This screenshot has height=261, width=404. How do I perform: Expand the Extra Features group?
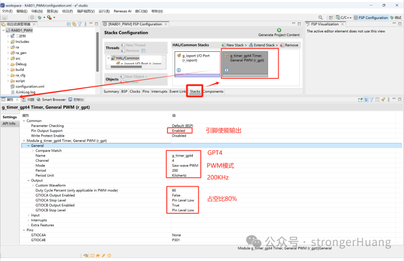[28, 225]
